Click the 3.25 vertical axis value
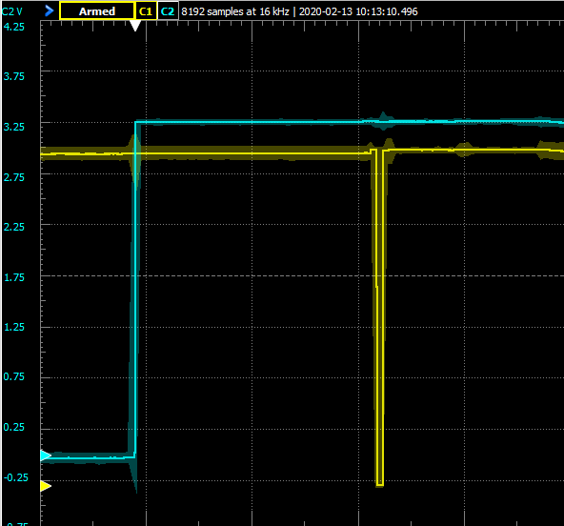Image resolution: width=564 pixels, height=526 pixels. click(13, 127)
